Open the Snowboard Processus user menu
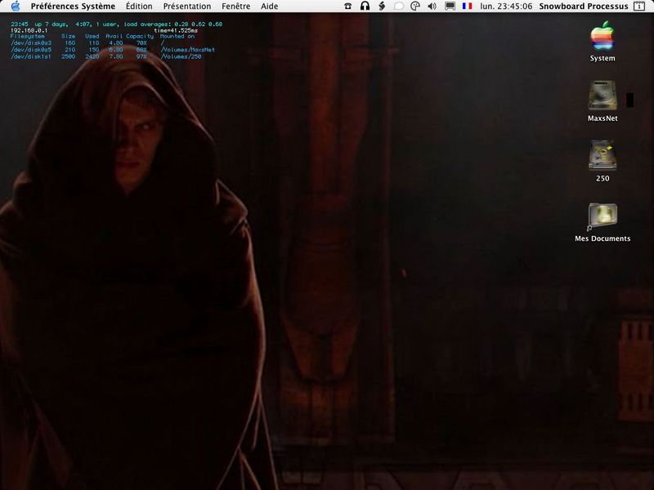Image resolution: width=654 pixels, height=490 pixels. [584, 7]
